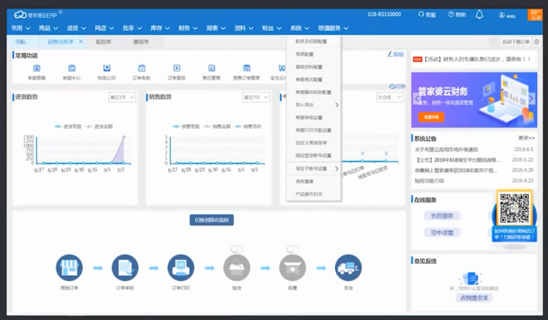Open the 单据草稿 shortcut icon
This screenshot has width=548, height=320.
37,68
